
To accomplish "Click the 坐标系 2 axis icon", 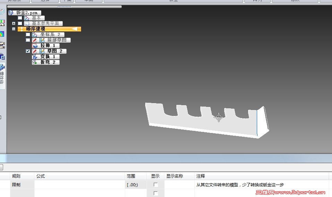I will click(x=35, y=35).
